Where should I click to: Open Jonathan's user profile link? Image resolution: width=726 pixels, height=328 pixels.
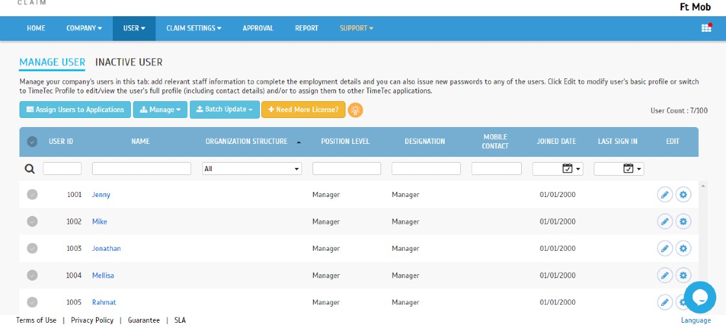[106, 248]
